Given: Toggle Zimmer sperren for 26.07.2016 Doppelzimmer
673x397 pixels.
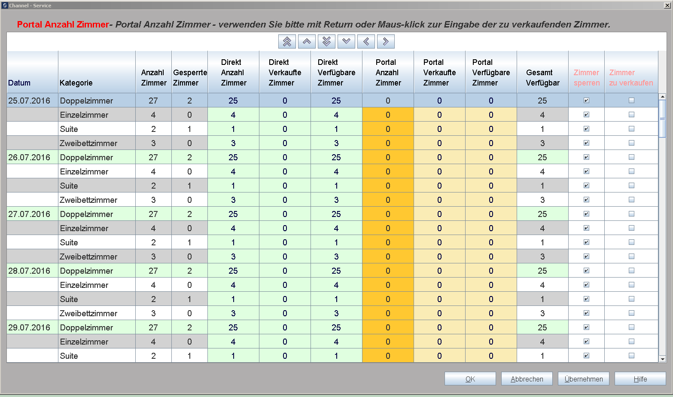Looking at the screenshot, I should click(586, 157).
